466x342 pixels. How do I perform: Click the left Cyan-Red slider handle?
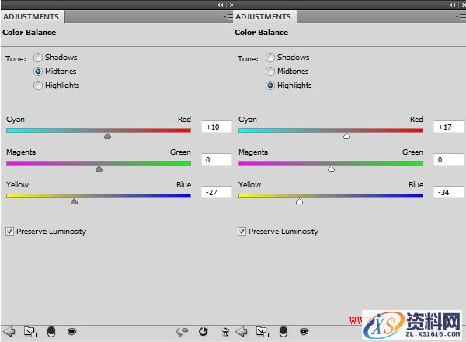108,135
